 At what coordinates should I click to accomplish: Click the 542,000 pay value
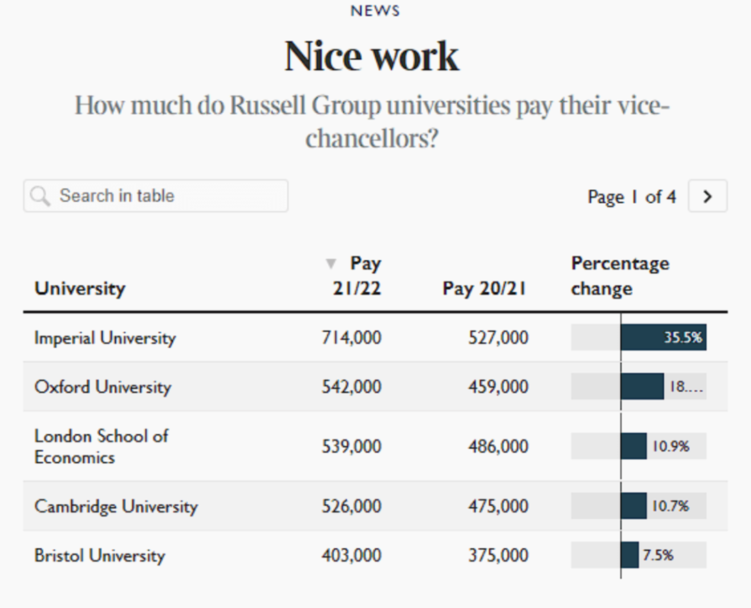click(352, 387)
